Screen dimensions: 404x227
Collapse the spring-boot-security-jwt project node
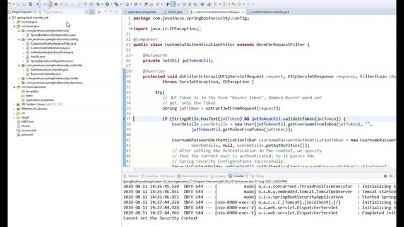point(10,18)
